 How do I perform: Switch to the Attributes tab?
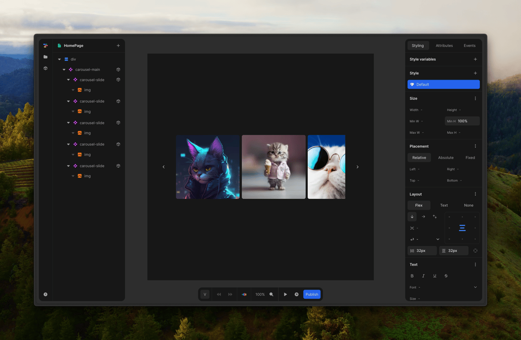pos(444,46)
